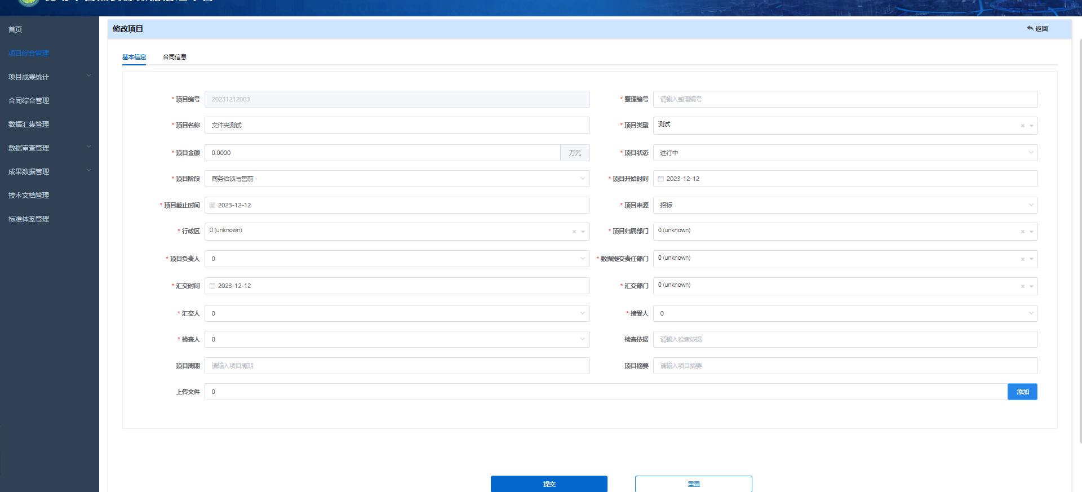The height and width of the screenshot is (492, 1082).
Task: Click the 万元 unit label
Action: pyautogui.click(x=575, y=153)
